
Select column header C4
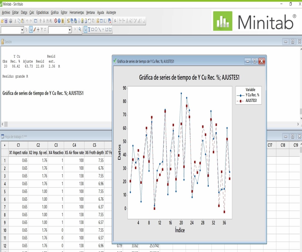click(74, 145)
